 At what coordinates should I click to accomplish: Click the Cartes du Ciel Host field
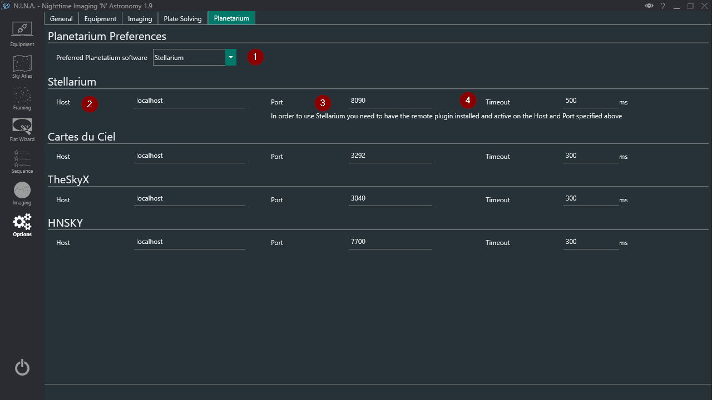[190, 156]
